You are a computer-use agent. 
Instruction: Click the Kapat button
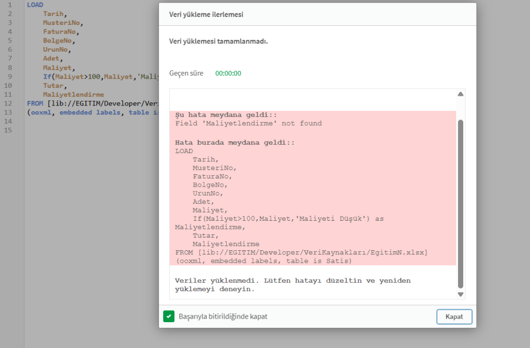point(454,316)
